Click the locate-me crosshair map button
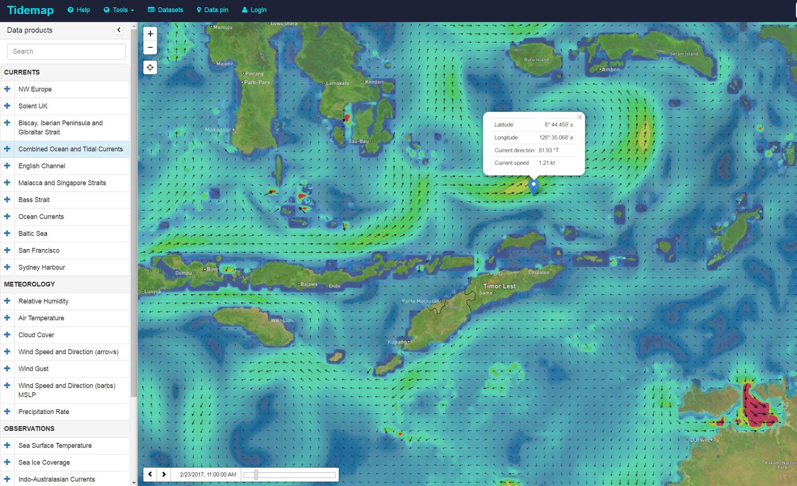Screen dimensions: 797x486 click(x=150, y=68)
